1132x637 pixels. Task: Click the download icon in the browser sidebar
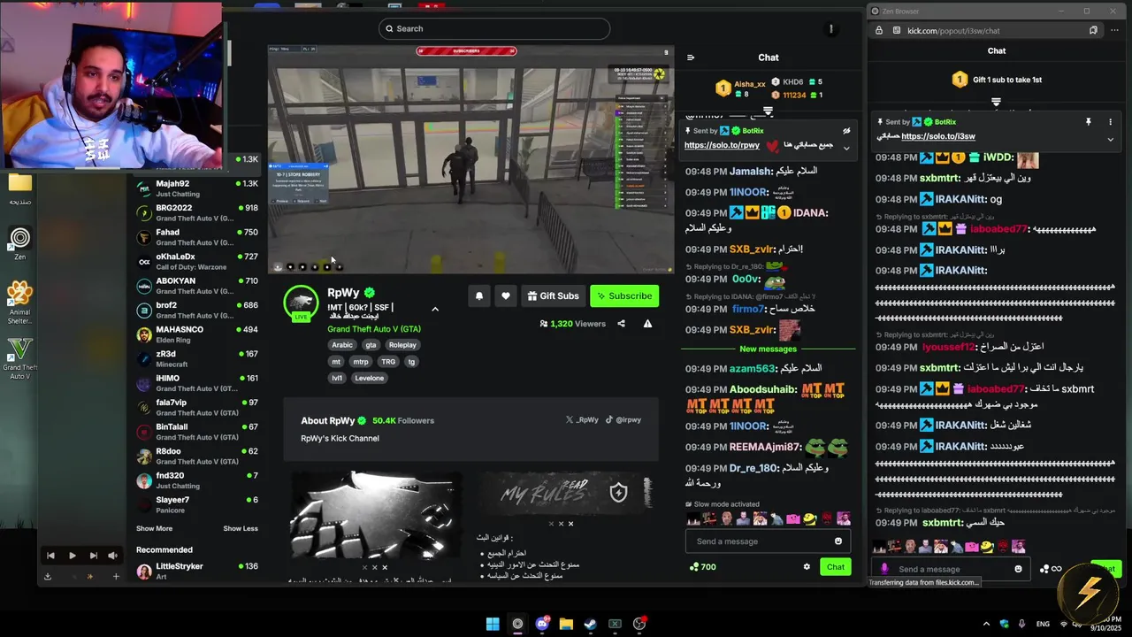tap(48, 577)
